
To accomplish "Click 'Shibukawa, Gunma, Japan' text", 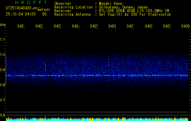I will [x=123, y=7].
